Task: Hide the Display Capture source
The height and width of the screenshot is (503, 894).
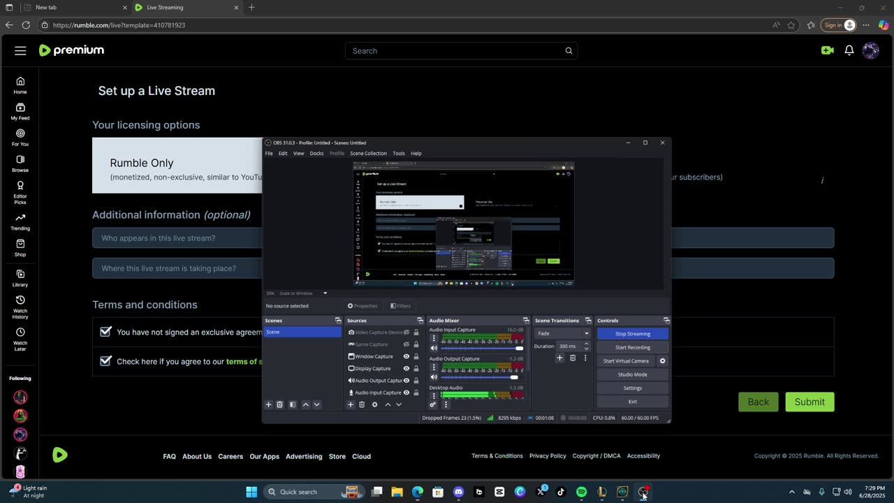Action: coord(406,368)
